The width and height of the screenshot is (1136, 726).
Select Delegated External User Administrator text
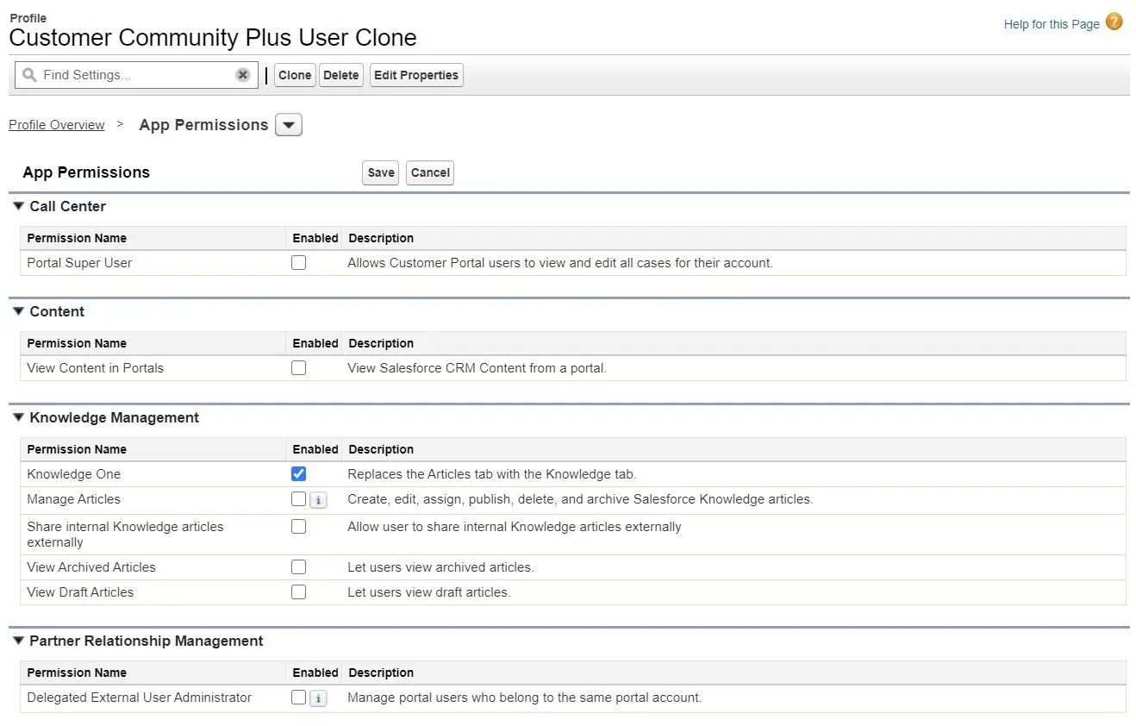click(140, 698)
